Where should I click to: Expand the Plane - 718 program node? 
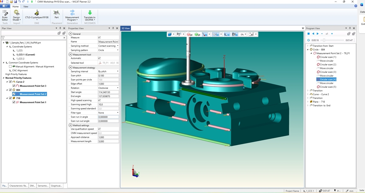coord(308,102)
